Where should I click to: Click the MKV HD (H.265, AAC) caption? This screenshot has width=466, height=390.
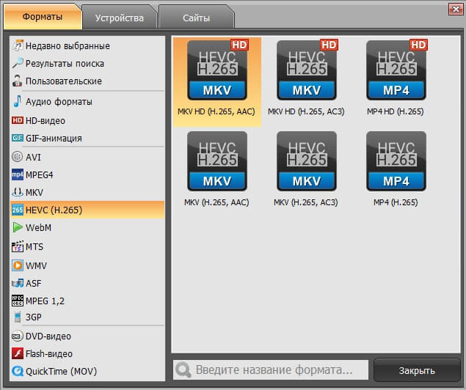216,111
